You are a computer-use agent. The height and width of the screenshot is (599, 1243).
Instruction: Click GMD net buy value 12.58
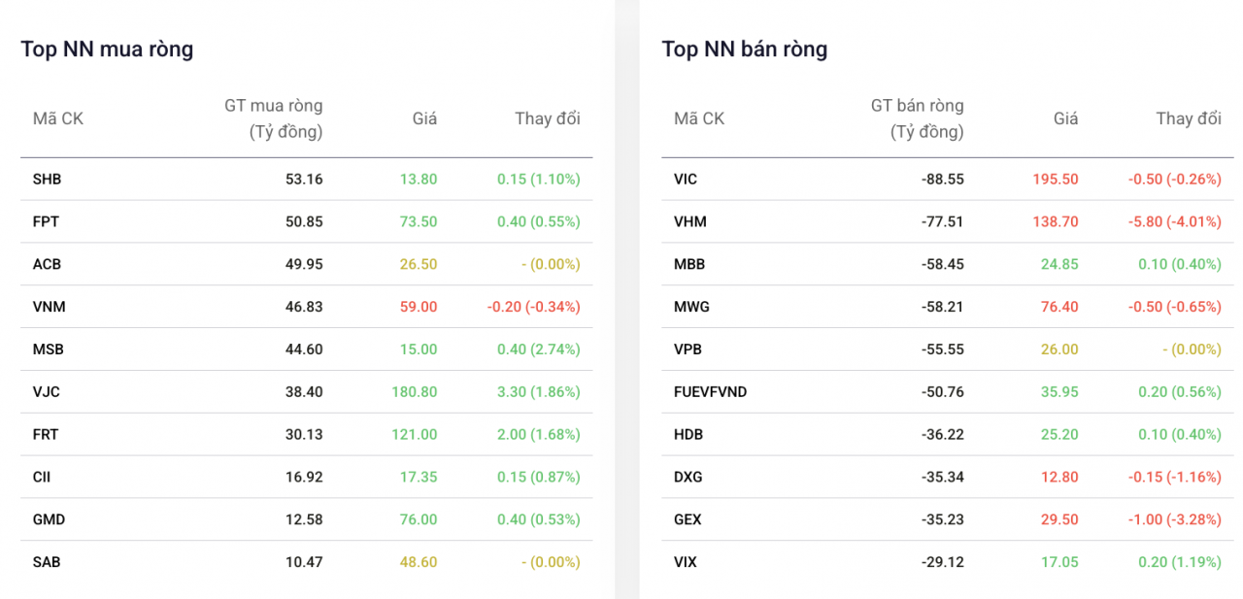(x=304, y=519)
